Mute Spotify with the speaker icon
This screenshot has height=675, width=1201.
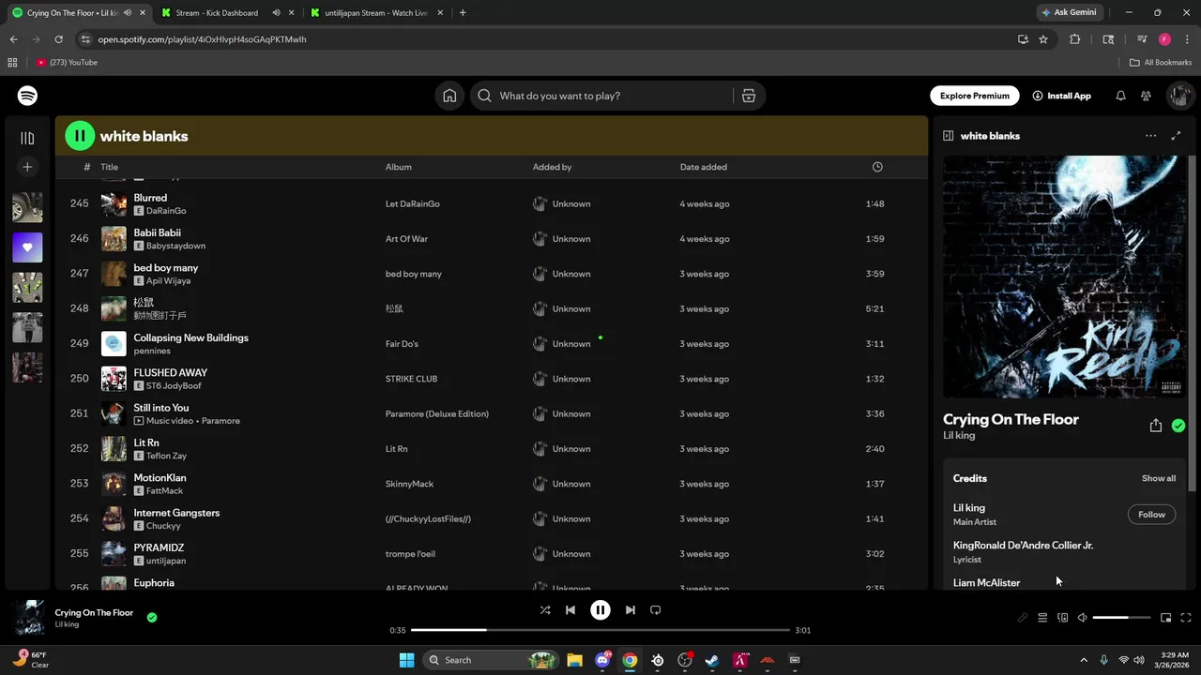pyautogui.click(x=1082, y=618)
